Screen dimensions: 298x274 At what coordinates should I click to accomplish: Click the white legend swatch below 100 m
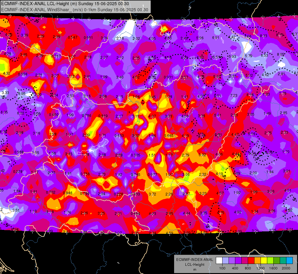(219, 261)
